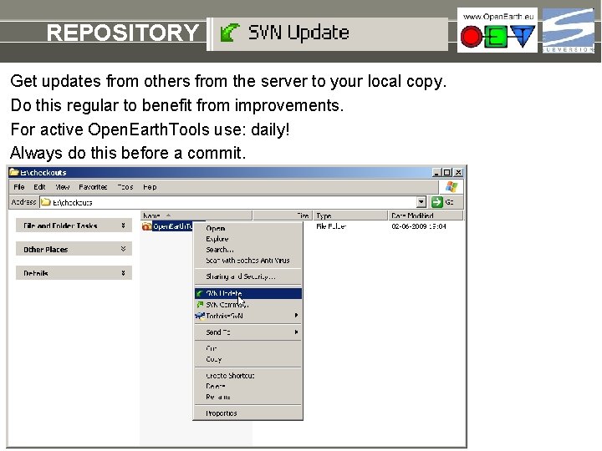
Task: Select Create Shortcut entry
Action: [x=248, y=376]
